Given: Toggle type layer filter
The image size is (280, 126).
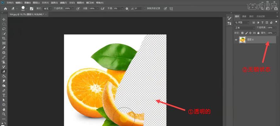Looking at the screenshot, I should pyautogui.click(x=262, y=22).
